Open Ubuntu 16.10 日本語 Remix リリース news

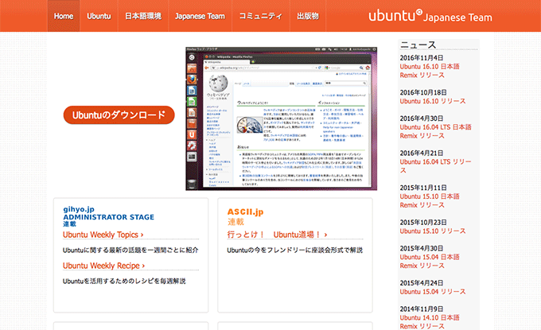(x=430, y=71)
